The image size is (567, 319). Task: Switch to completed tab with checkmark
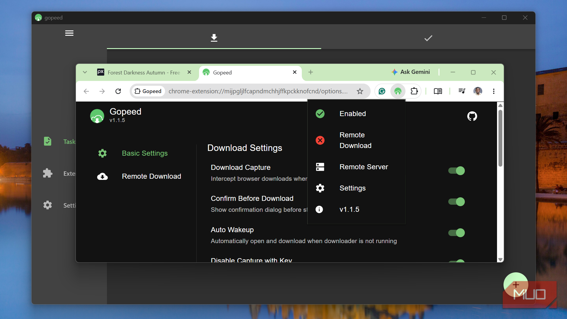point(428,38)
